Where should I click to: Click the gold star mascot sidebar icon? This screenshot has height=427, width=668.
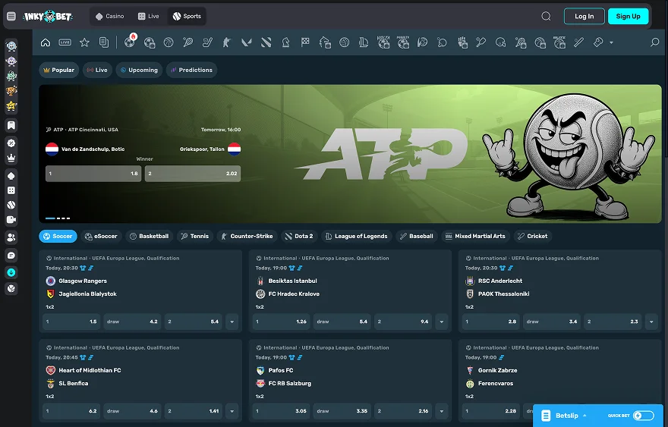(x=11, y=105)
